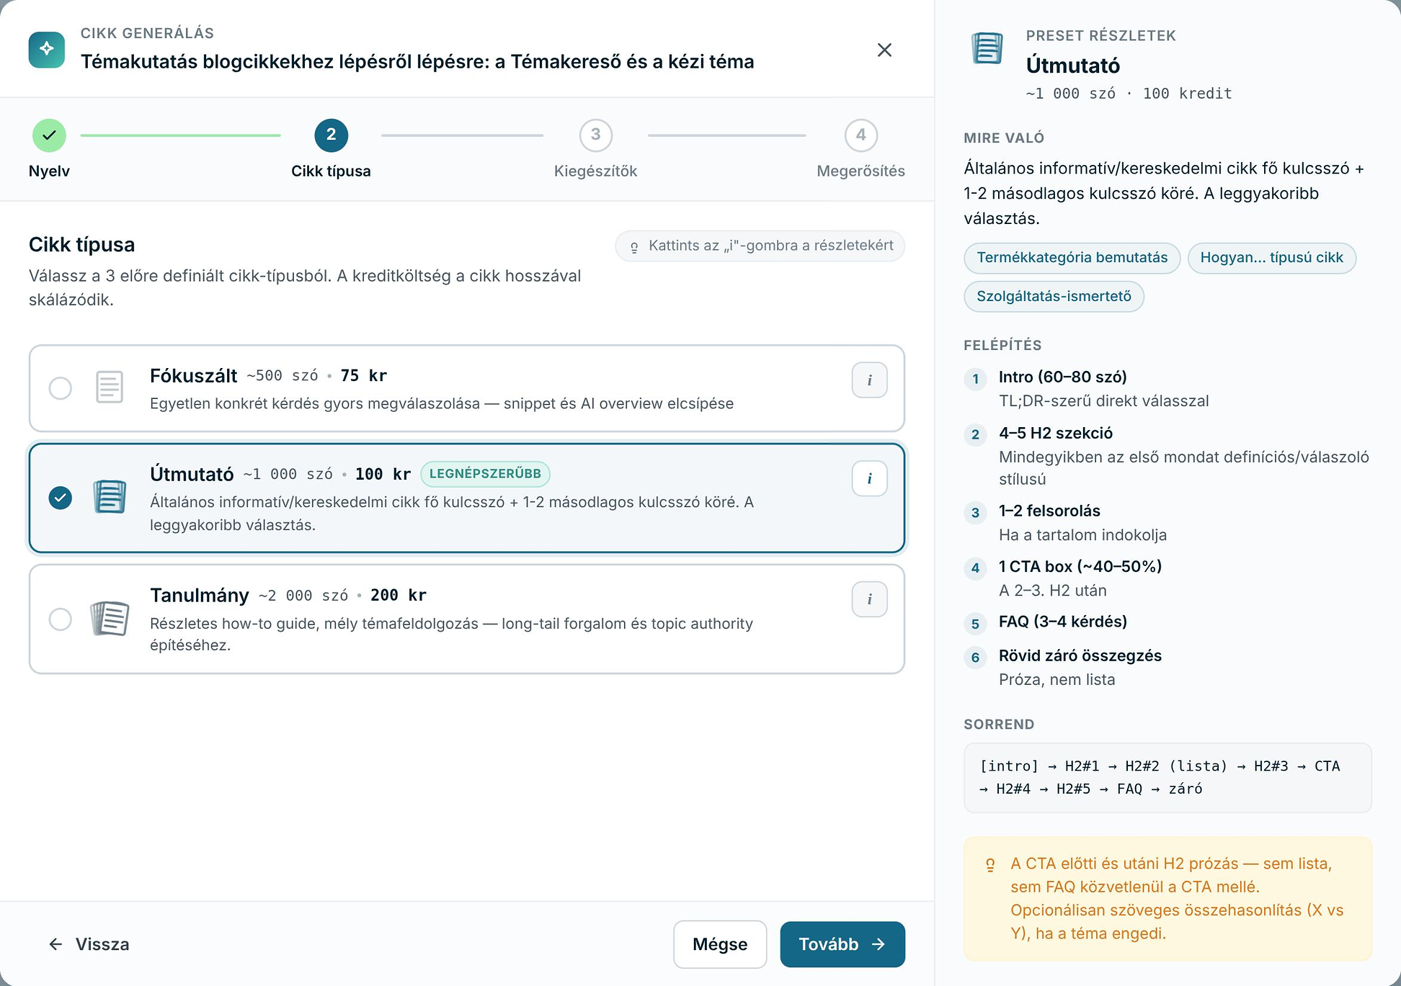1401x986 pixels.
Task: Close the article generation dialog
Action: (x=884, y=50)
